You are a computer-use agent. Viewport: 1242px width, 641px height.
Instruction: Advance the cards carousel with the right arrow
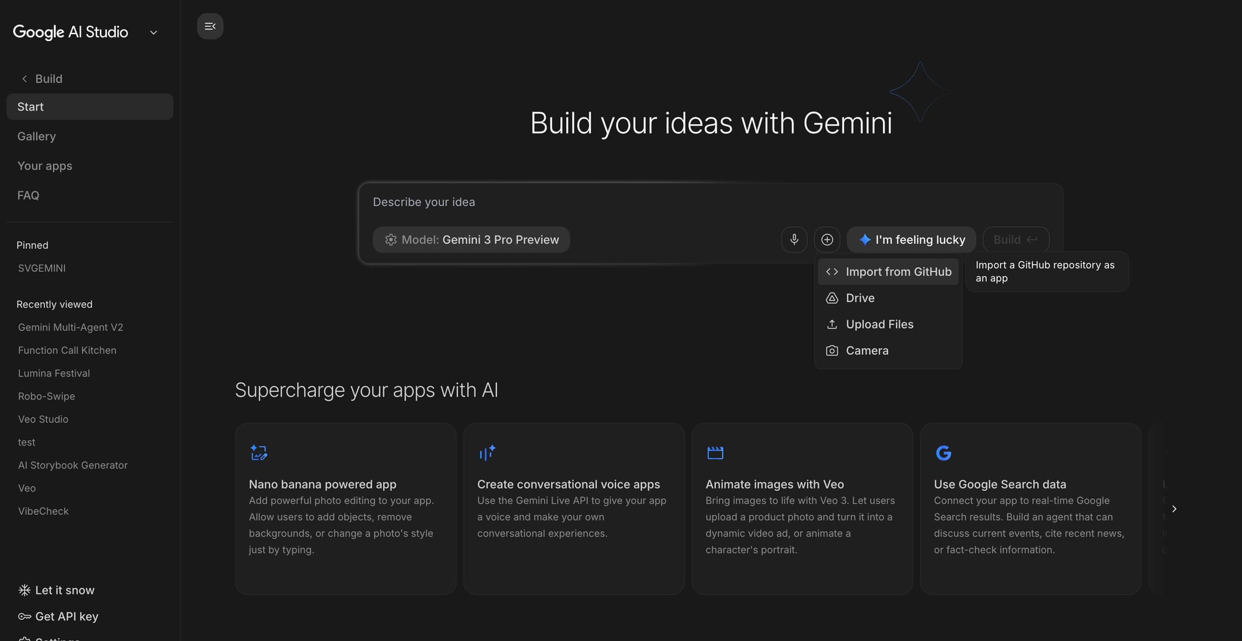click(x=1174, y=508)
